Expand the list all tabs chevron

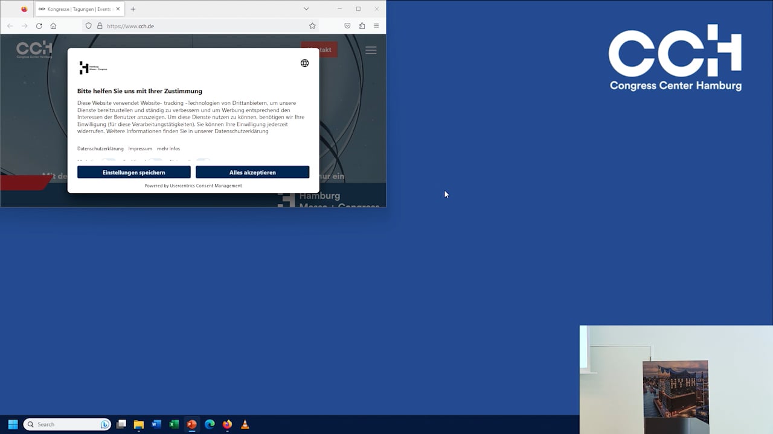click(306, 9)
